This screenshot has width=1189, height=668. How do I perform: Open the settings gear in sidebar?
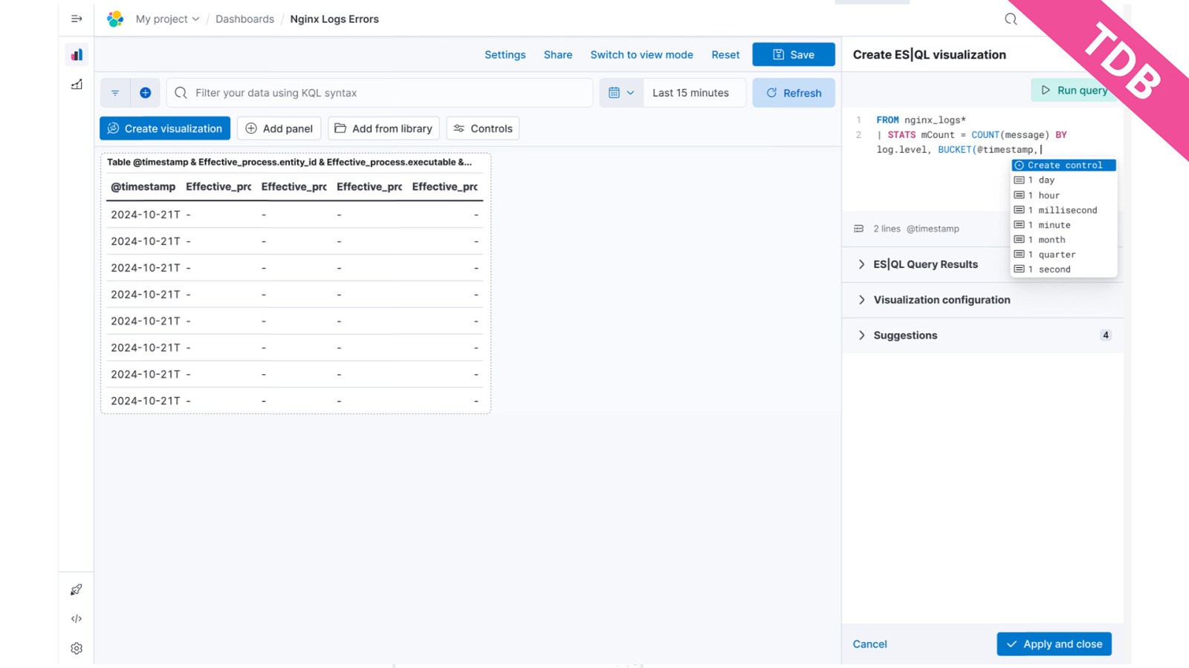pos(77,648)
